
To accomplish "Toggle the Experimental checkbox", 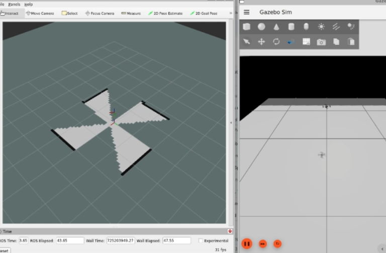I will click(x=201, y=241).
